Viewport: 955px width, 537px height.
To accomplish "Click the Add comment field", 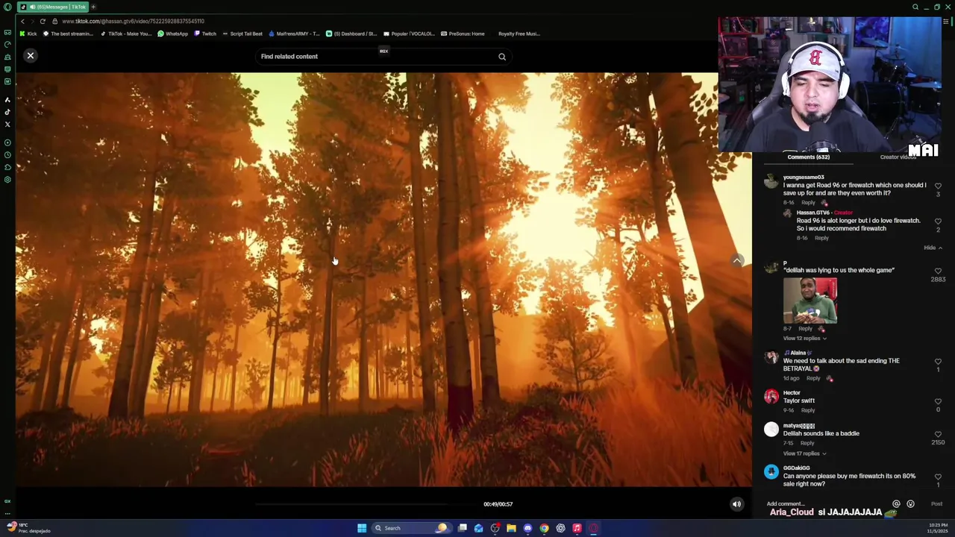I will pyautogui.click(x=826, y=504).
